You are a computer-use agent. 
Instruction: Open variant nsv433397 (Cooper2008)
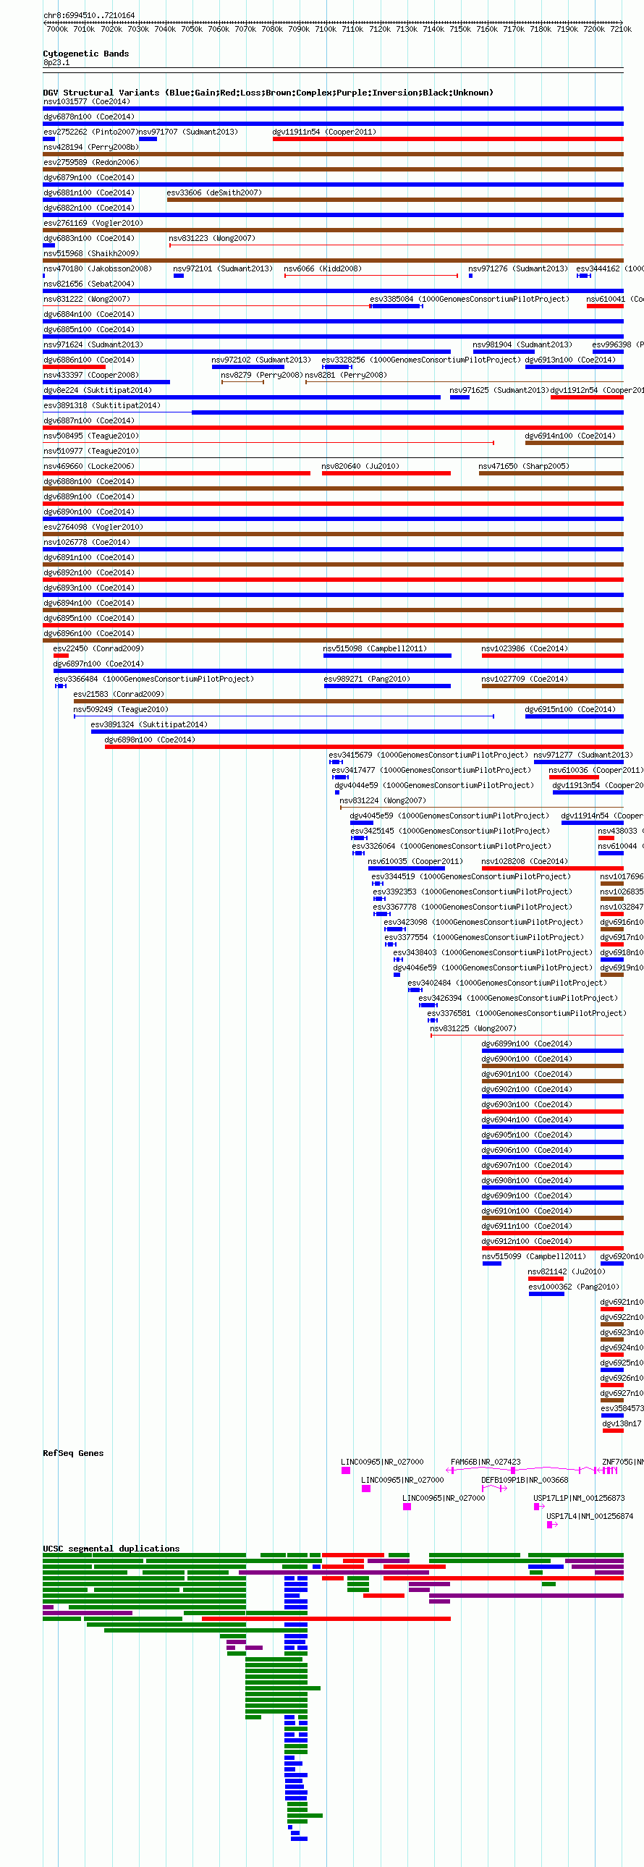click(91, 376)
